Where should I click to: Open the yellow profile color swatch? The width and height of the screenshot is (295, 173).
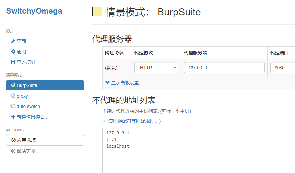[x=97, y=12]
